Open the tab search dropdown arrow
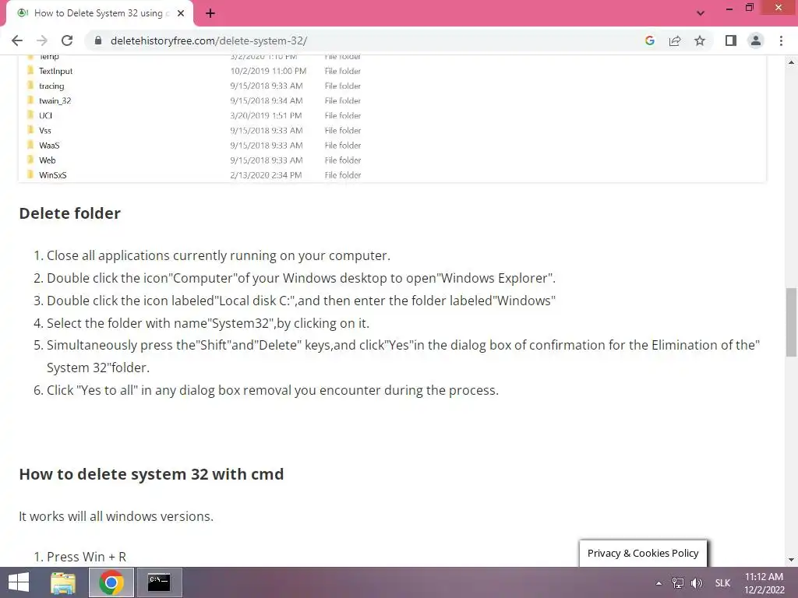Viewport: 798px width, 598px height. [x=701, y=13]
